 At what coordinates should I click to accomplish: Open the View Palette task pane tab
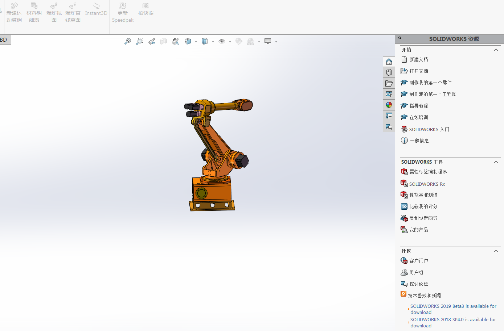389,94
